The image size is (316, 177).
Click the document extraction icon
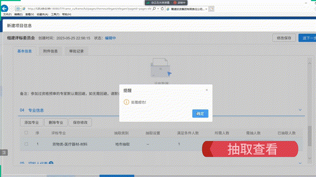click(161, 68)
